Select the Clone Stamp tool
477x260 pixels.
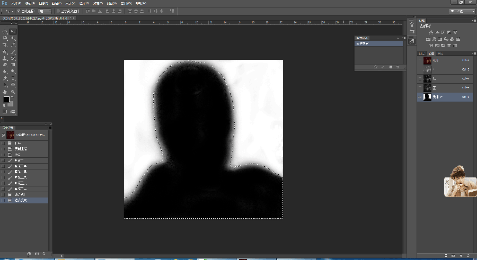5,58
